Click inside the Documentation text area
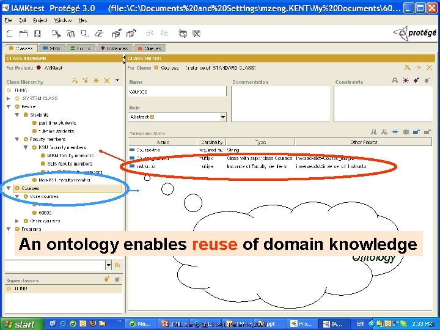 (x=280, y=104)
